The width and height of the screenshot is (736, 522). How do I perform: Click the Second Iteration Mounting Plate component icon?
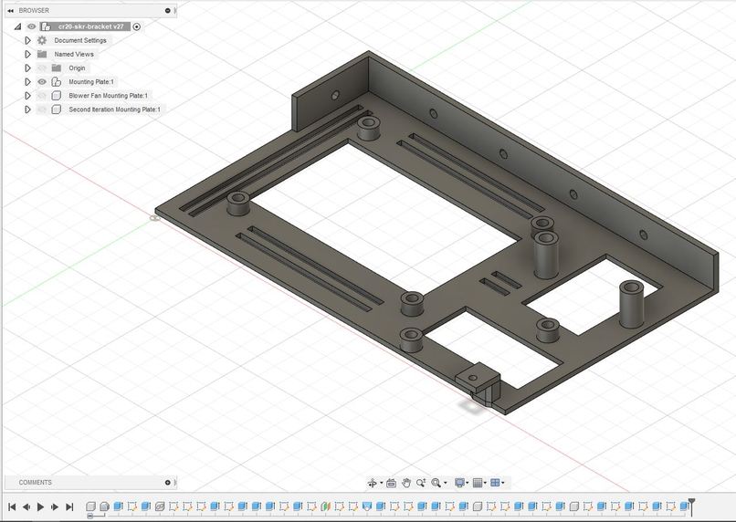click(x=57, y=110)
